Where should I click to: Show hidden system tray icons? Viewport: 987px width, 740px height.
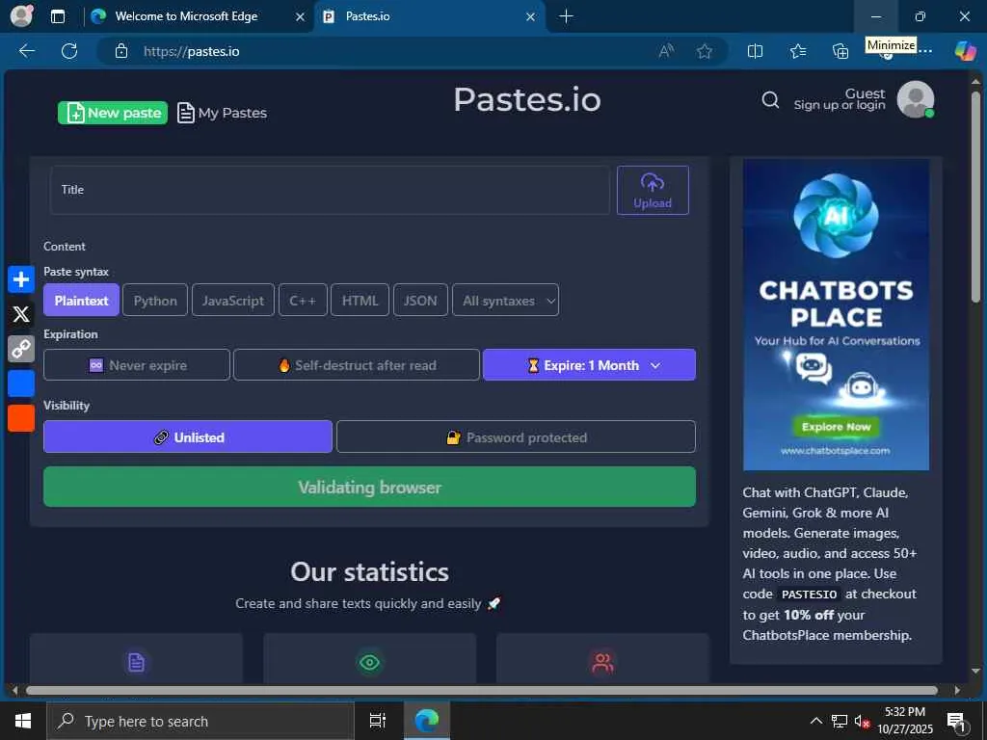[x=815, y=721]
